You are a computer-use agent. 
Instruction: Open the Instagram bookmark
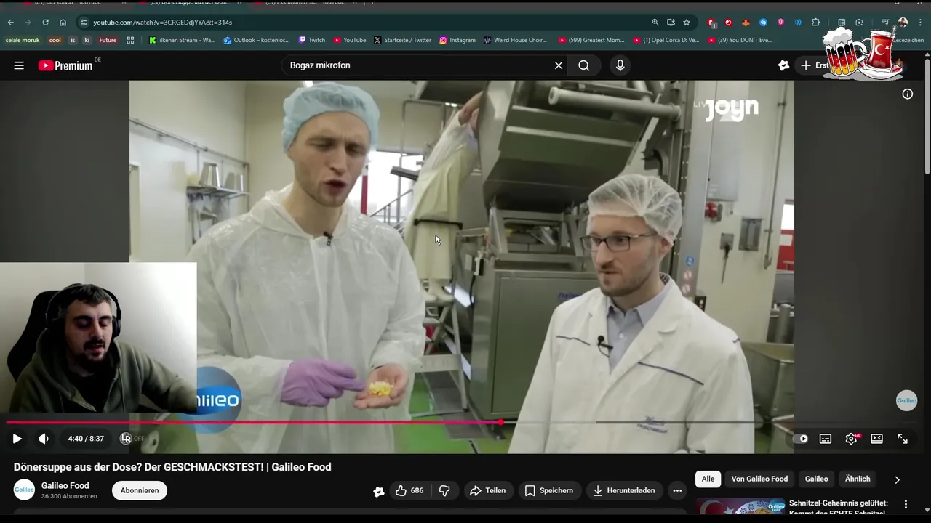457,40
